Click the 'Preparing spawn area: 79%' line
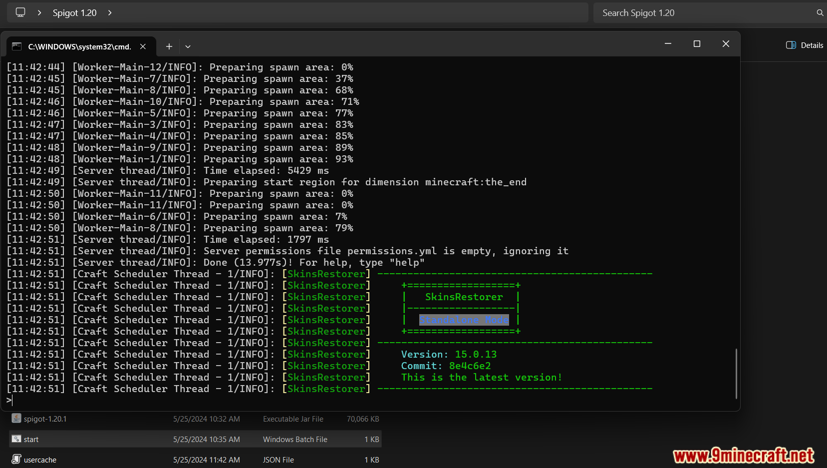The height and width of the screenshot is (468, 827). click(x=180, y=228)
